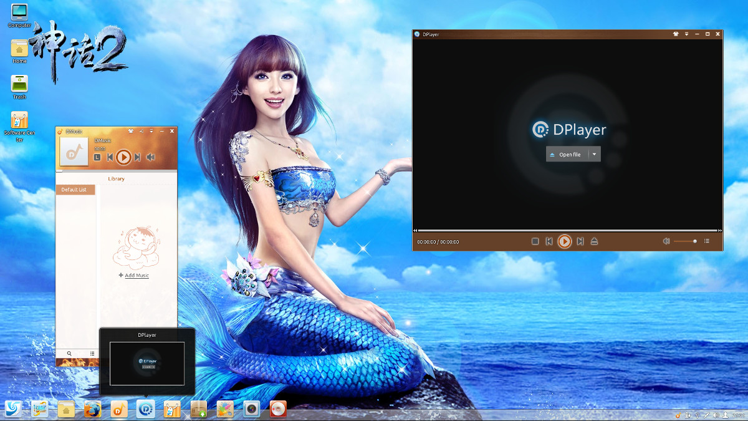Open the file manager from the dock
This screenshot has width=748, height=421.
[x=66, y=409]
